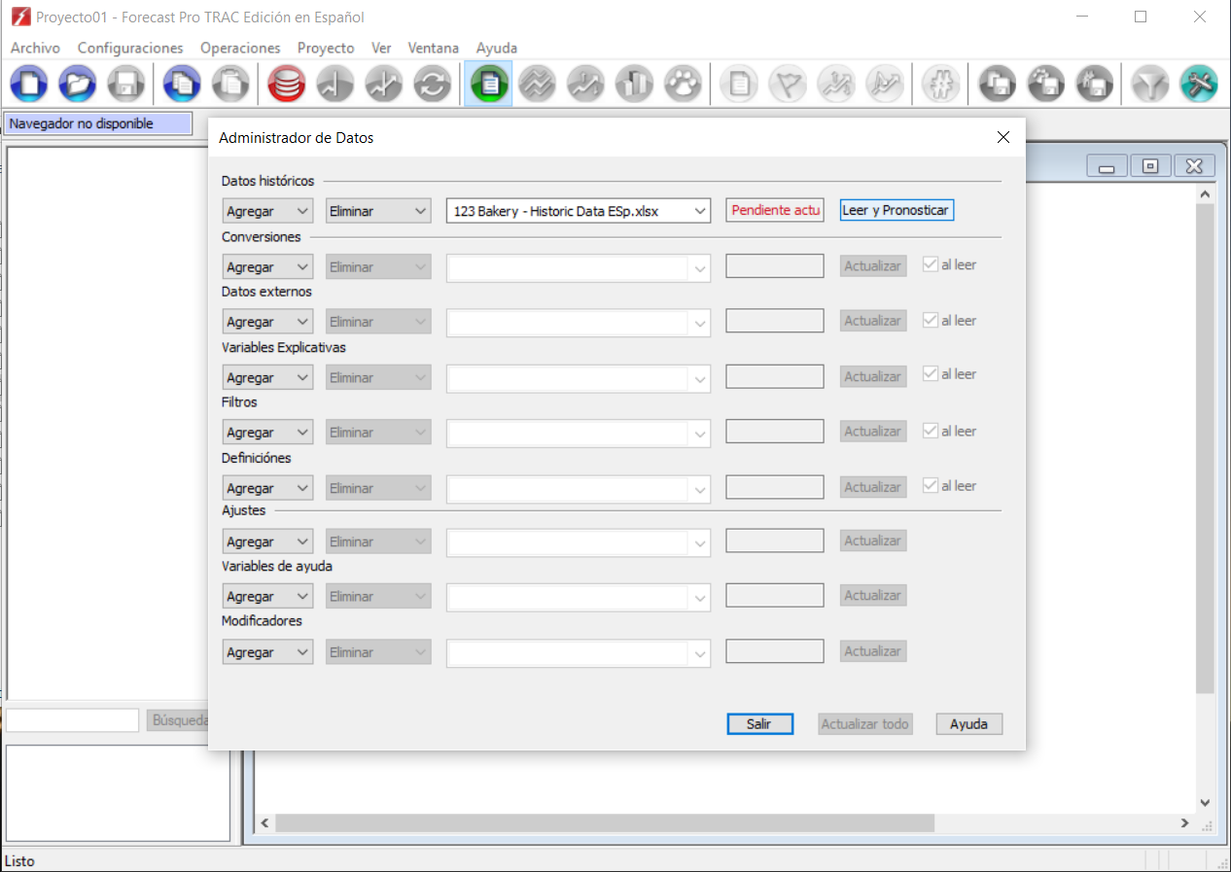Open the Ventana menu

click(434, 48)
